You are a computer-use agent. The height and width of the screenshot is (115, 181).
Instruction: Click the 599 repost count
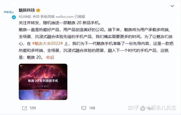pyautogui.click(x=33, y=108)
